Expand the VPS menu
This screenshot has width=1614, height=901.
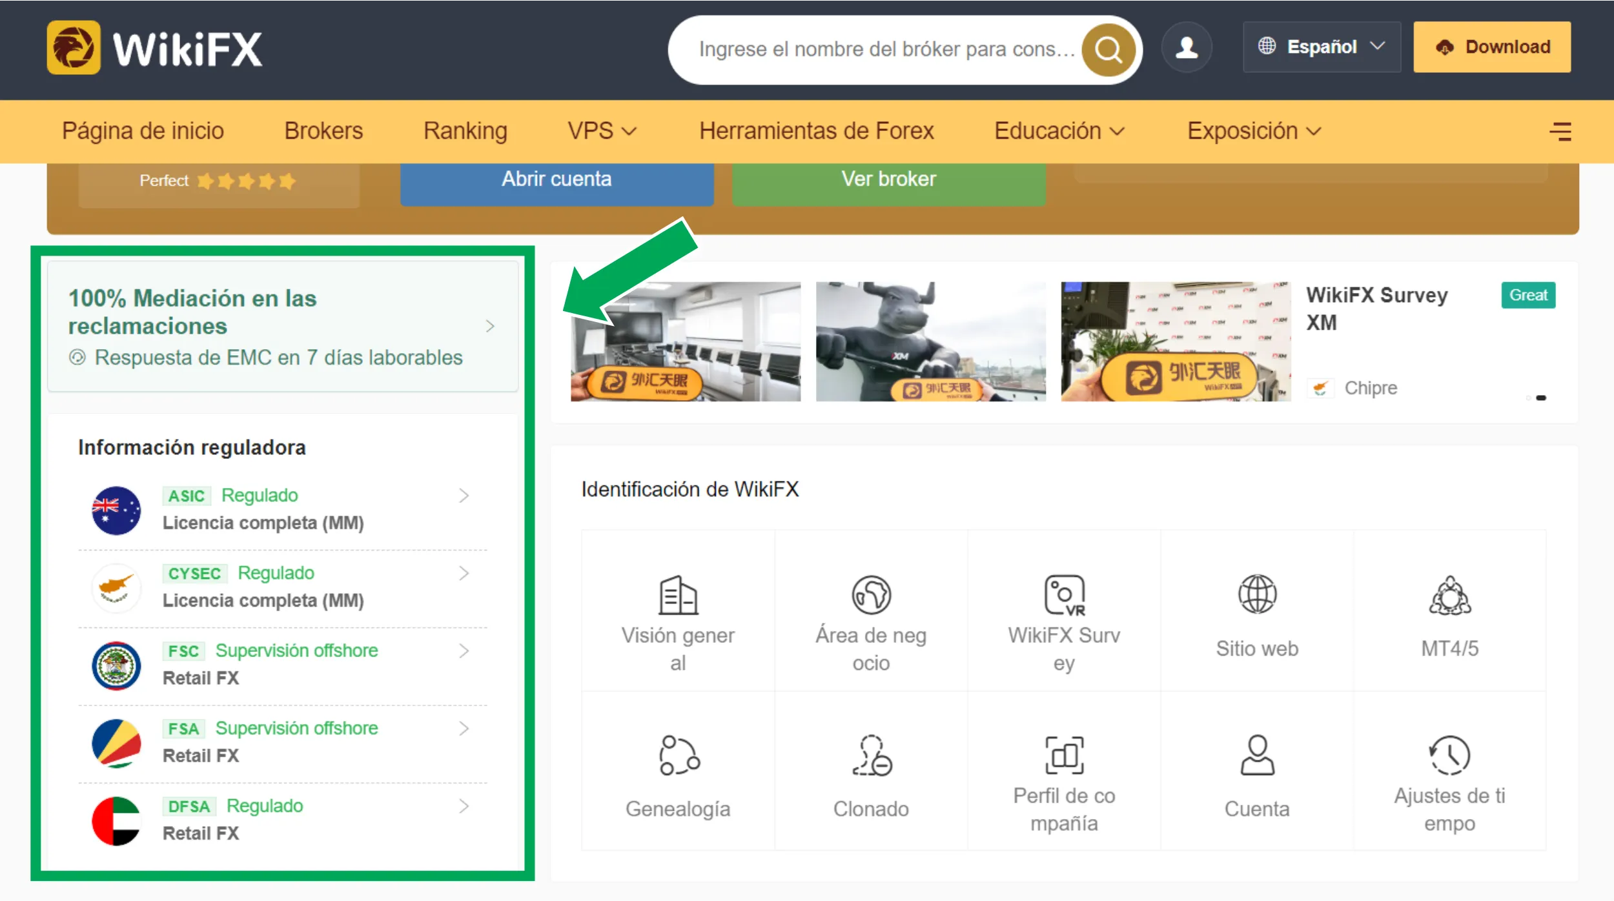pyautogui.click(x=602, y=131)
